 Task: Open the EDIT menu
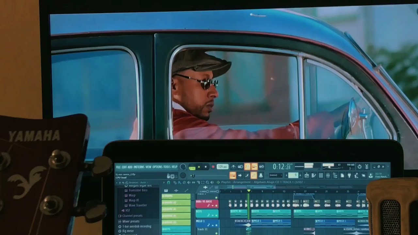coord(124,167)
